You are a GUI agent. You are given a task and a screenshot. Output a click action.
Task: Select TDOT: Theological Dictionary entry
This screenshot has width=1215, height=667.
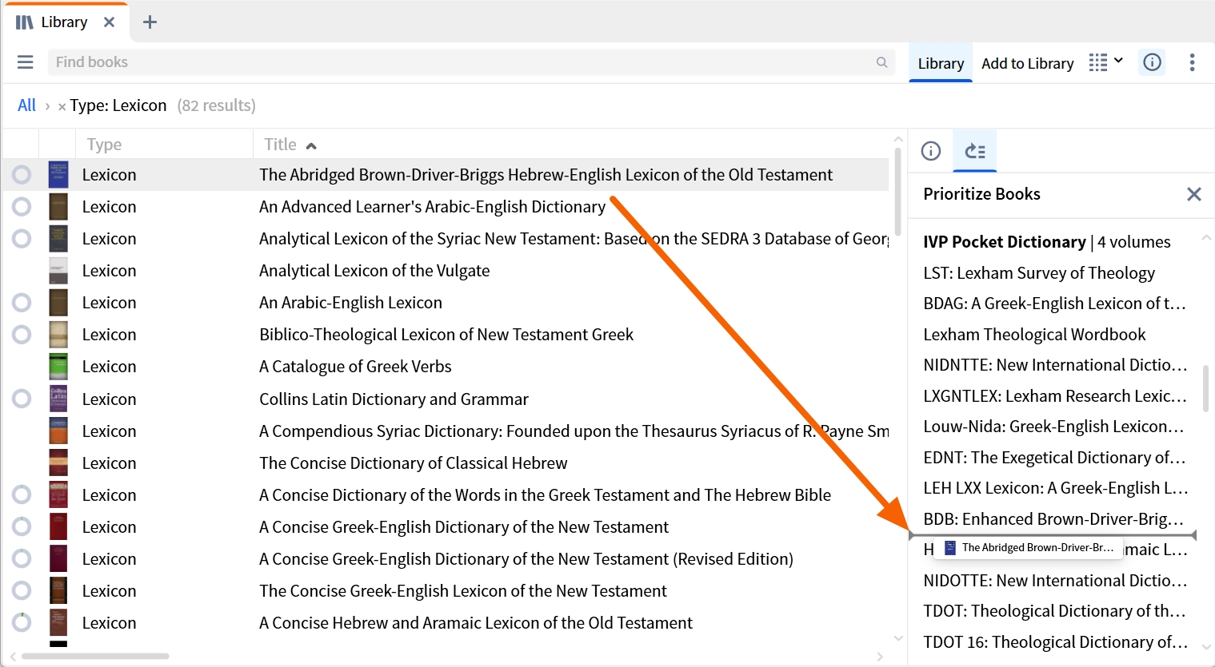pos(1055,611)
